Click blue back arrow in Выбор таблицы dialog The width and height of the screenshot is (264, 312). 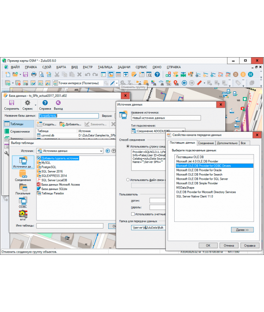click(108, 151)
